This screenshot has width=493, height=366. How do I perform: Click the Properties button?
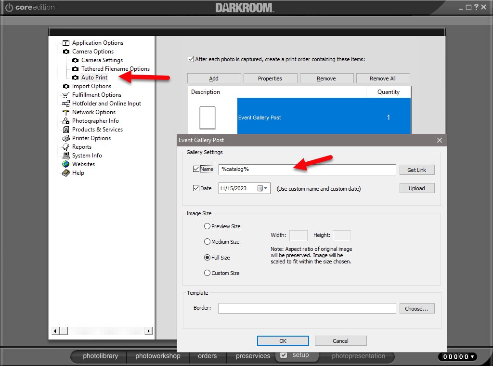click(270, 78)
